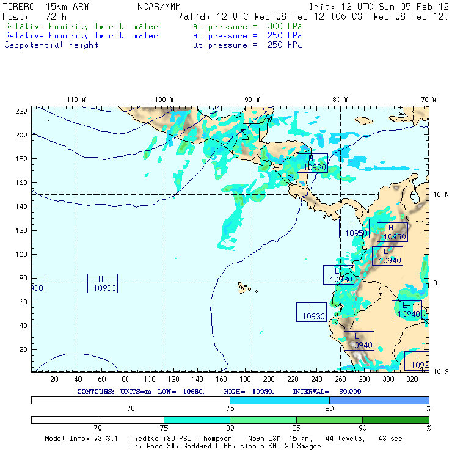This screenshot has width=452, height=452.
Task: Click the 'H 10930' box over Nicaragua
Action: tap(312, 163)
